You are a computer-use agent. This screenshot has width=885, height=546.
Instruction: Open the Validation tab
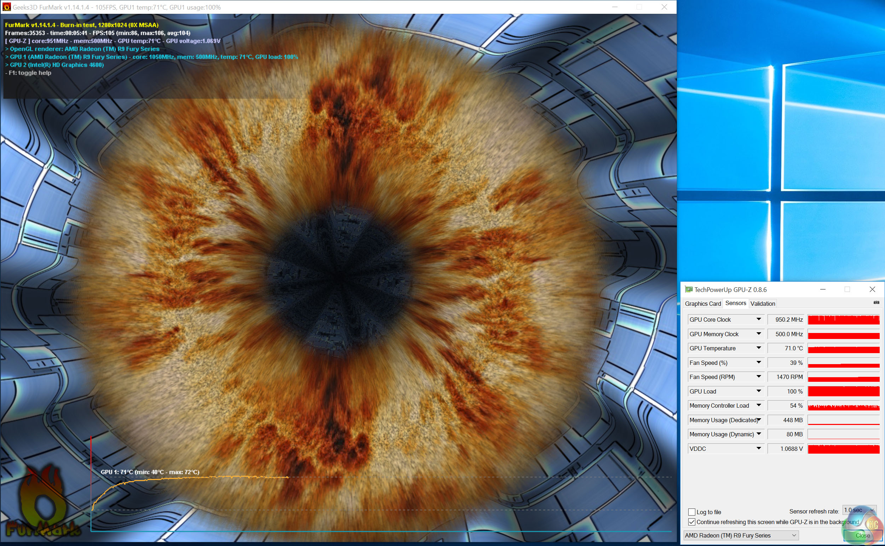pyautogui.click(x=762, y=304)
